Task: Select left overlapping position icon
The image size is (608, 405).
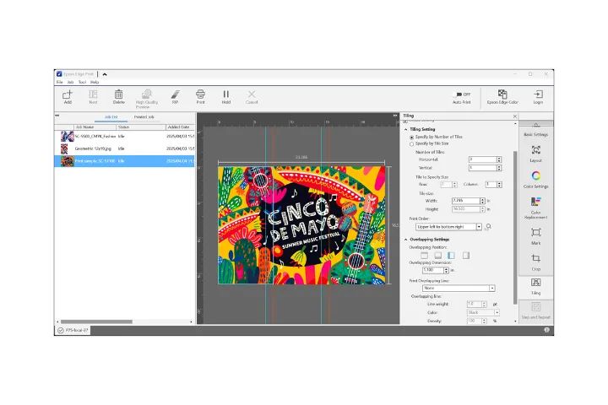Action: 451,256
